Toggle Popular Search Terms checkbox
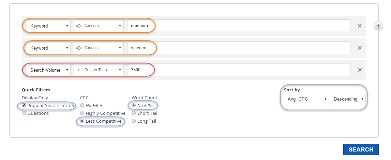Screen dimensions: 391x160 24,106
